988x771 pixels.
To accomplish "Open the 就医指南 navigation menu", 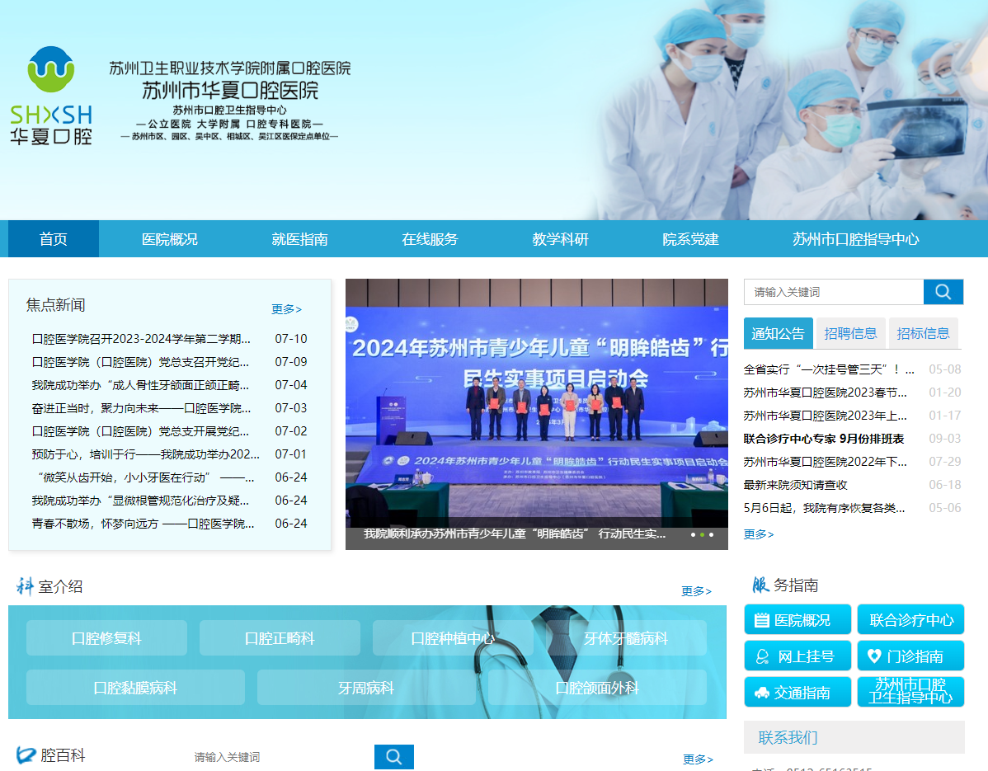I will pos(300,239).
